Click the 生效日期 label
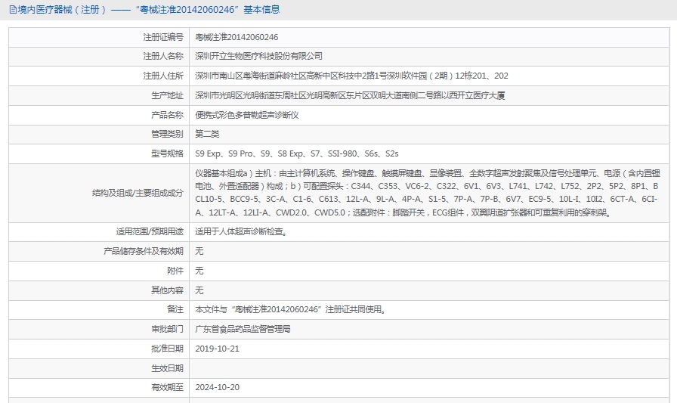The image size is (677, 403). tap(167, 368)
